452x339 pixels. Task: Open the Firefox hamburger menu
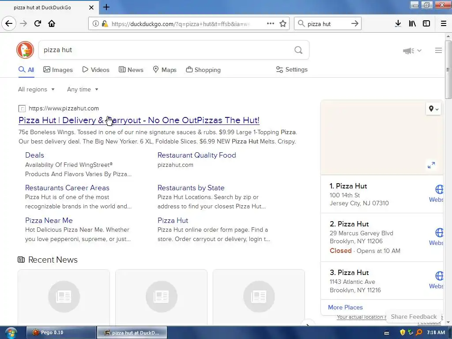coord(444,24)
